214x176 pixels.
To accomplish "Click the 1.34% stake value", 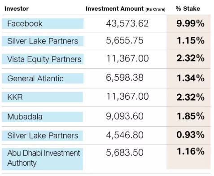I will [x=190, y=78].
